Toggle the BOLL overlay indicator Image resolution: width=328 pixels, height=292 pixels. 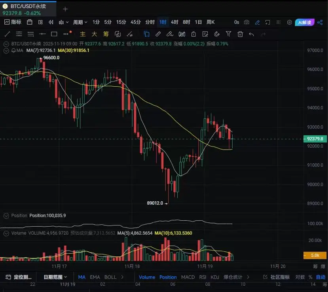point(110,277)
